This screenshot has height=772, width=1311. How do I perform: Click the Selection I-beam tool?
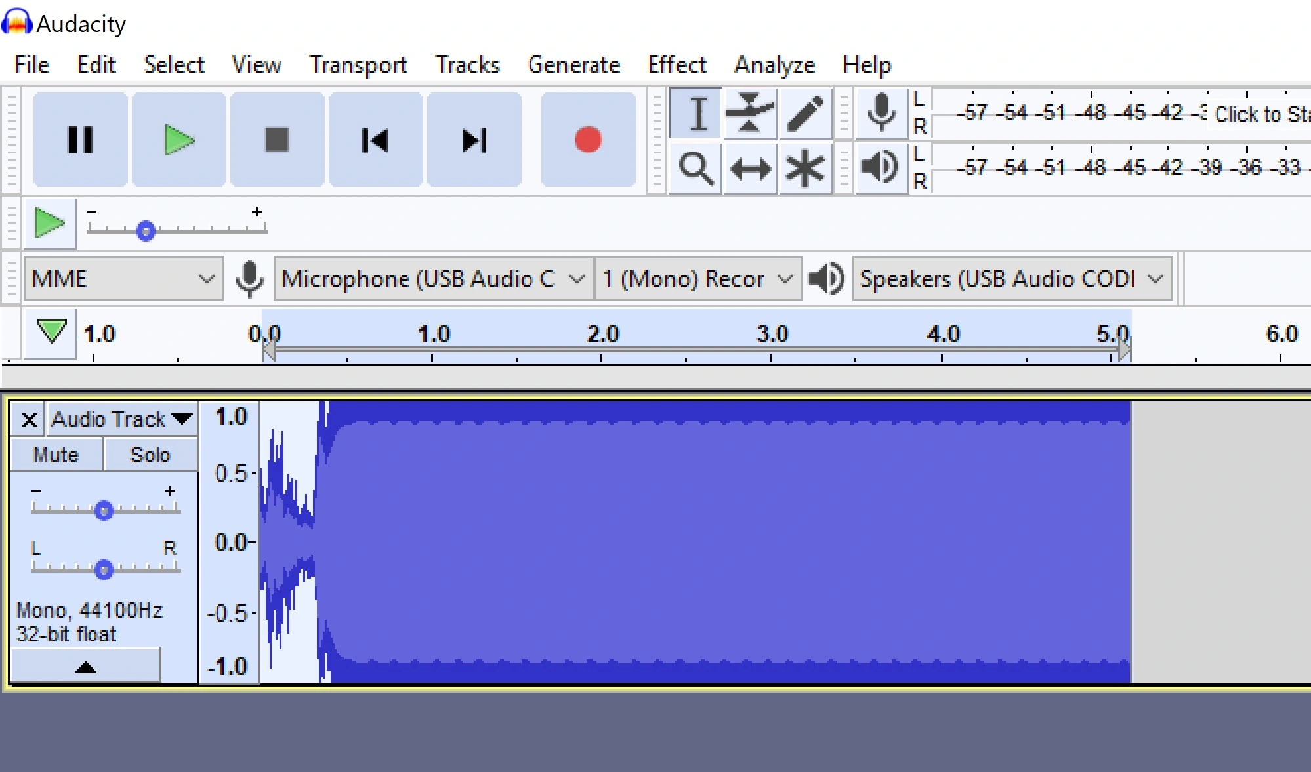pos(697,113)
